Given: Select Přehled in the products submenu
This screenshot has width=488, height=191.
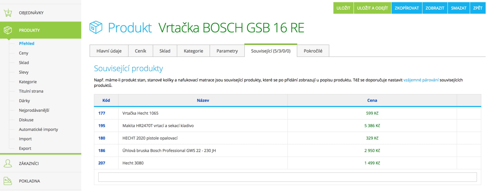Looking at the screenshot, I should (27, 43).
